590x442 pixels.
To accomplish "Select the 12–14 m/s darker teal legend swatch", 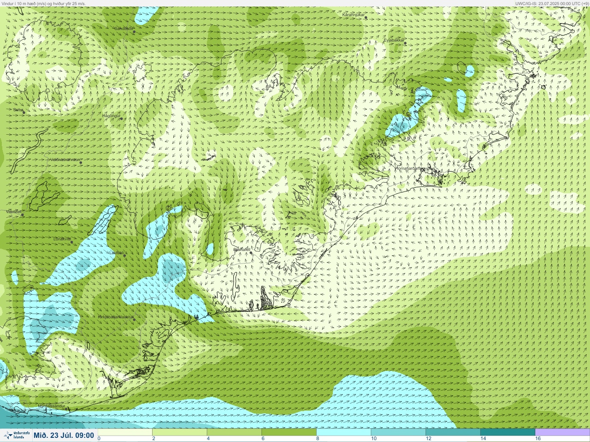I will coord(453,432).
